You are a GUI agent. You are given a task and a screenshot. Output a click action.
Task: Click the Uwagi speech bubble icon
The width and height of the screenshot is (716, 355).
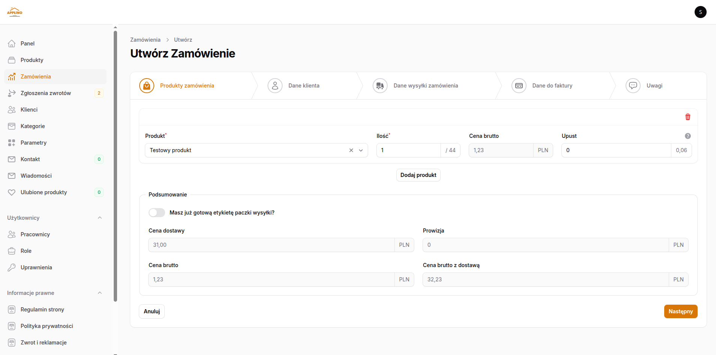point(633,86)
